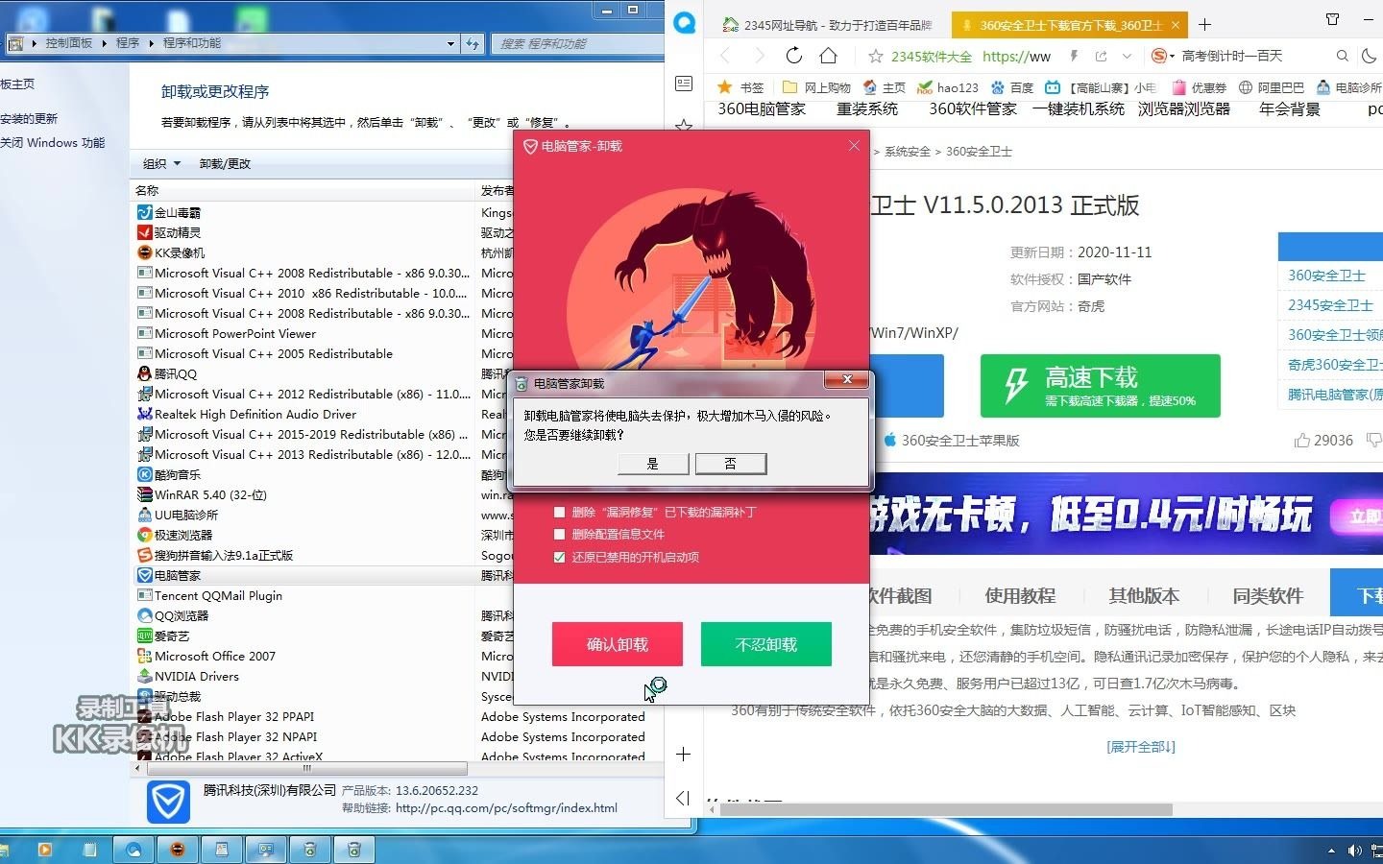Click 是 in the uninstall confirmation dialog
This screenshot has width=1383, height=864.
click(653, 464)
